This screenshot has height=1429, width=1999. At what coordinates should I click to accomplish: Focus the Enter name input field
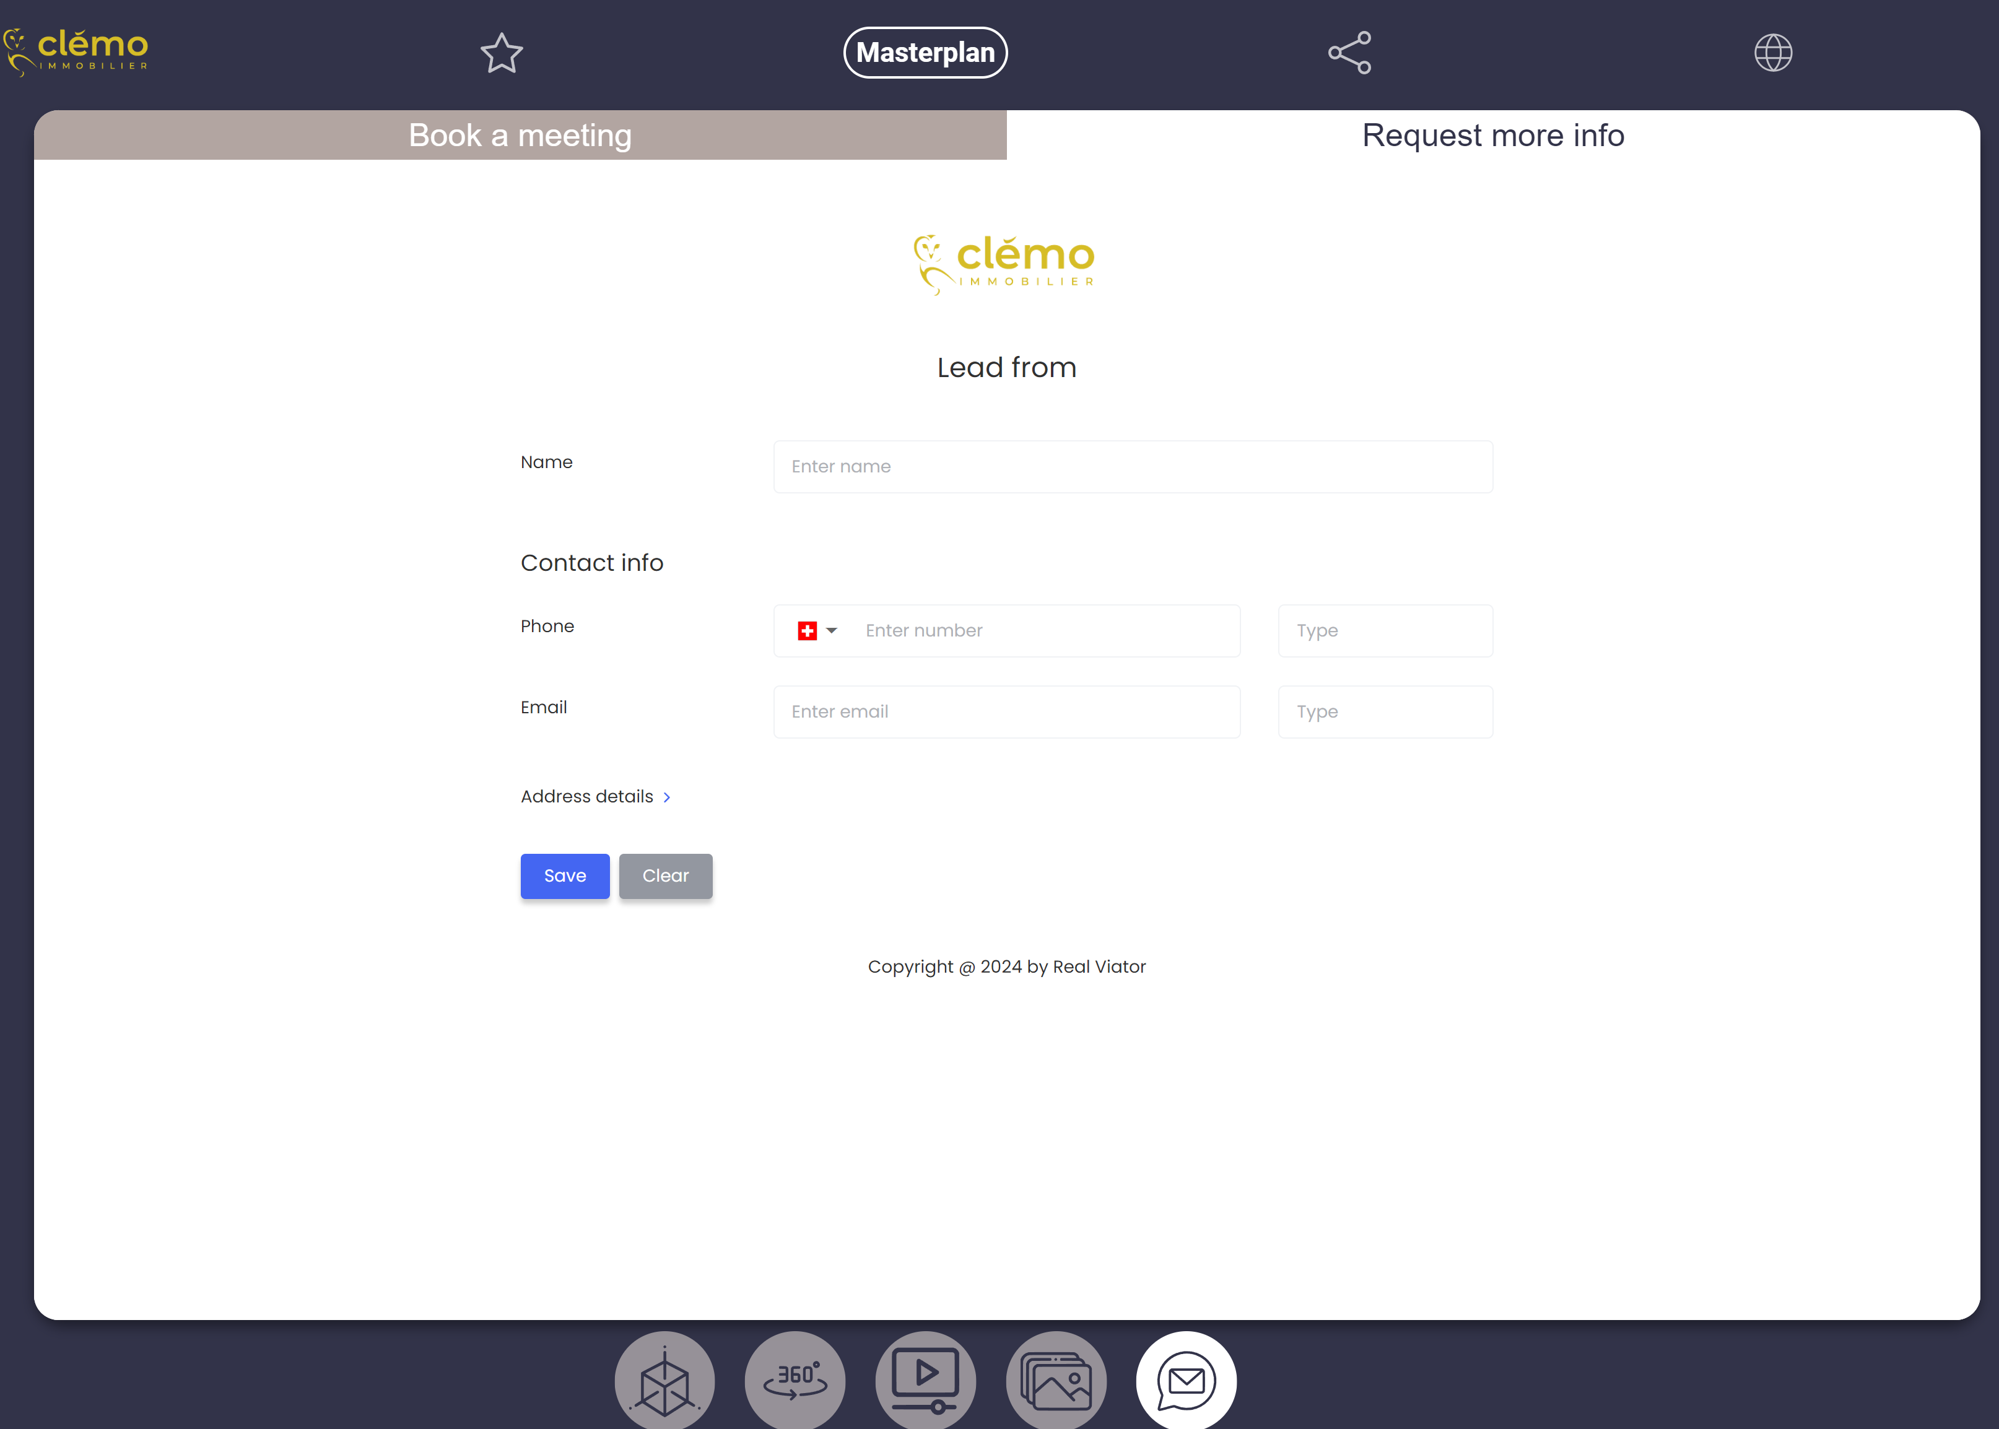[x=1133, y=466]
